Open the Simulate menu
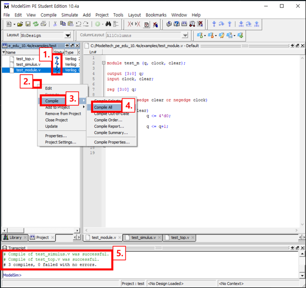The image size is (306, 288). click(69, 15)
